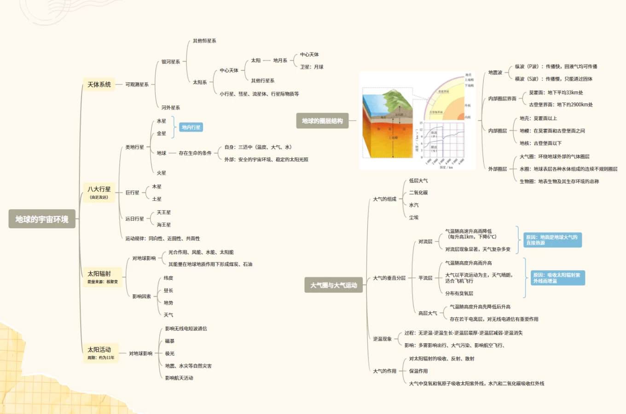Screen dimensions: 626x414
Task: Click 自身：三适中（温度、大气、水）node
Action: pyautogui.click(x=259, y=147)
